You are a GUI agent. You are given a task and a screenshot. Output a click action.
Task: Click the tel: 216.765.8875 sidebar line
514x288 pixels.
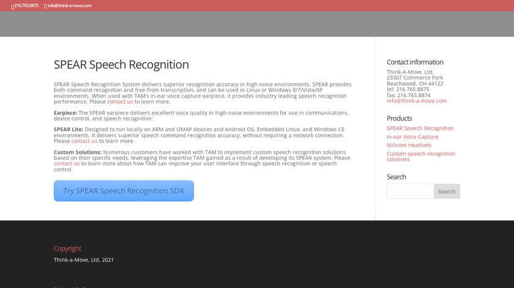tap(408, 89)
